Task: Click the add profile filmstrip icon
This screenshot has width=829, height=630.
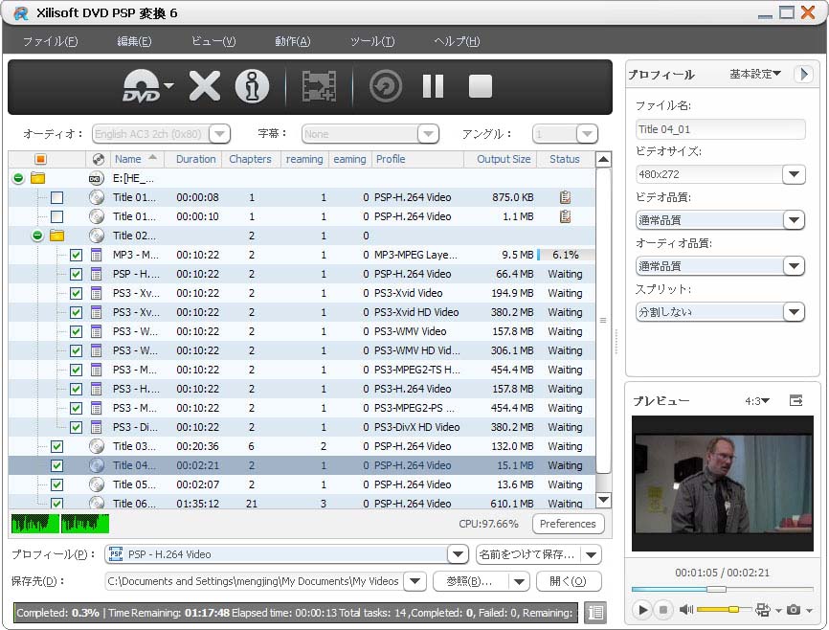Action: click(318, 87)
